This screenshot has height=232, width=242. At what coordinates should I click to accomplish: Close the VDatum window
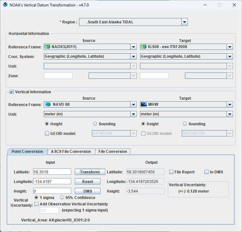[x=234, y=5]
